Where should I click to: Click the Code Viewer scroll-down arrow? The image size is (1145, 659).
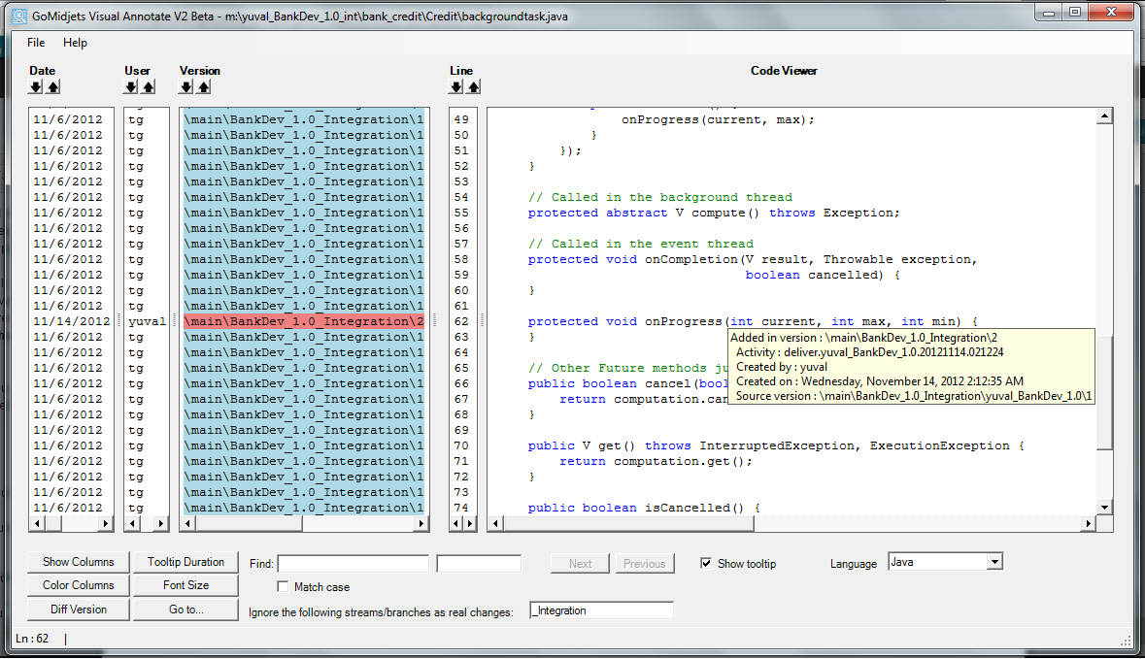pyautogui.click(x=1104, y=508)
